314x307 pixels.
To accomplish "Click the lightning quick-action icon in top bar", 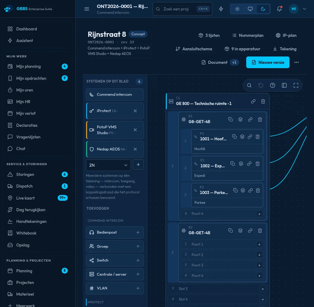I will tap(221, 9).
